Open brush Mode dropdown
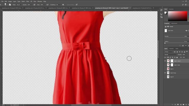This screenshot has width=189, height=106. 19,5
